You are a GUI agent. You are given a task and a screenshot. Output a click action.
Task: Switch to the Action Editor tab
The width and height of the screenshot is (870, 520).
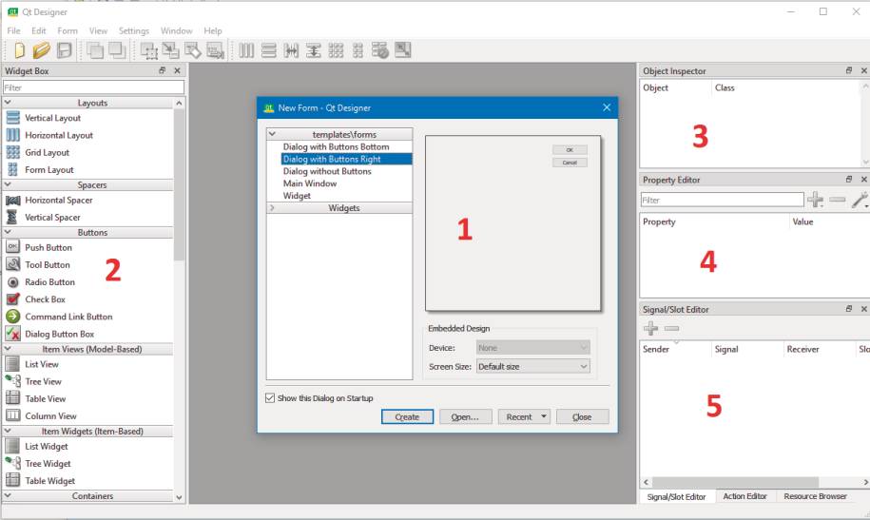click(x=744, y=496)
